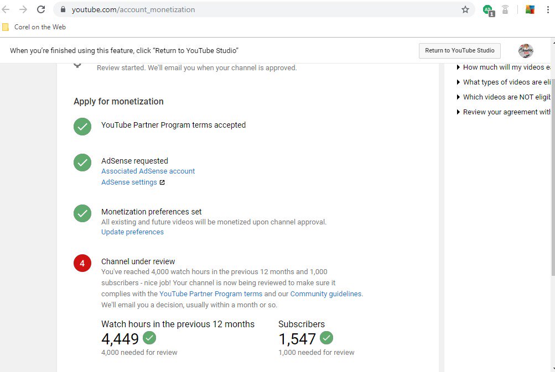Viewport: 555px width, 372px height.
Task: Click the 4,449 watch hours value
Action: (120, 339)
